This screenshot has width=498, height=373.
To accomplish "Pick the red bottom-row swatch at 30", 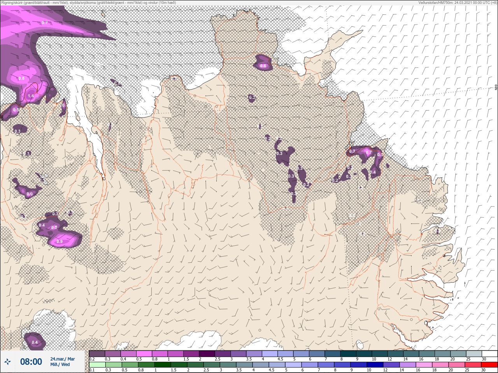I will click(490, 365).
